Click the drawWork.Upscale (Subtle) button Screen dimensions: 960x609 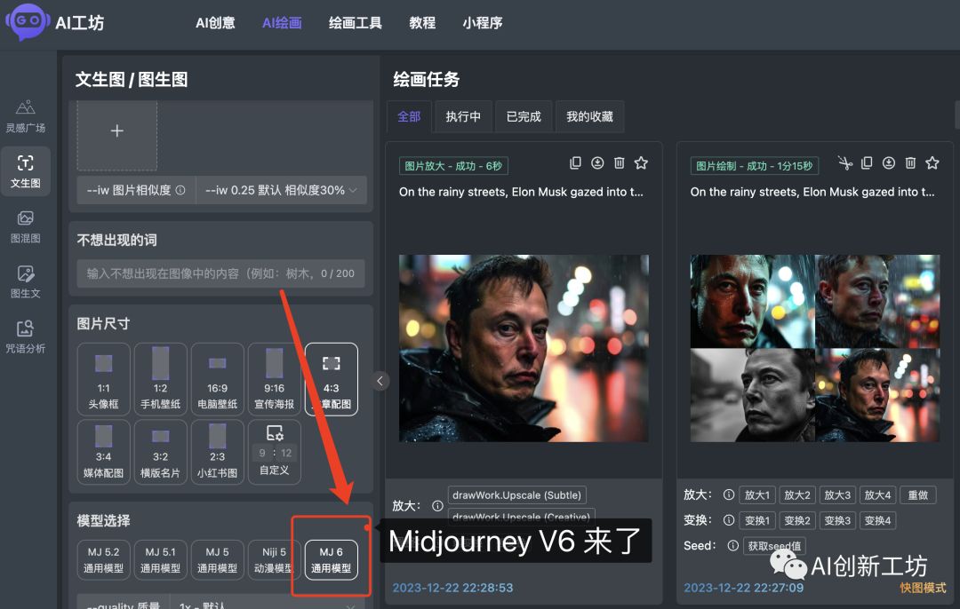pos(516,494)
